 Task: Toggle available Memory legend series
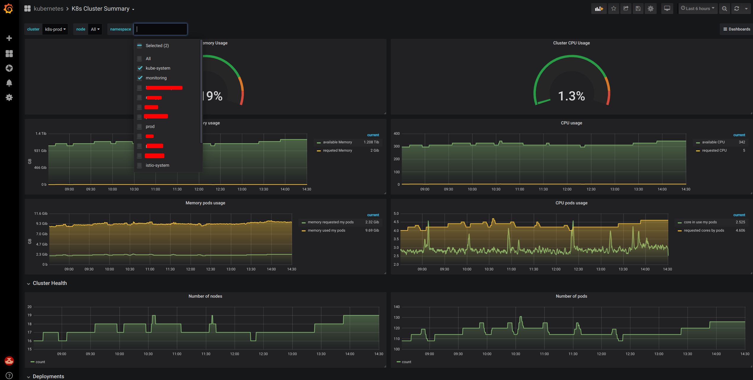[337, 142]
